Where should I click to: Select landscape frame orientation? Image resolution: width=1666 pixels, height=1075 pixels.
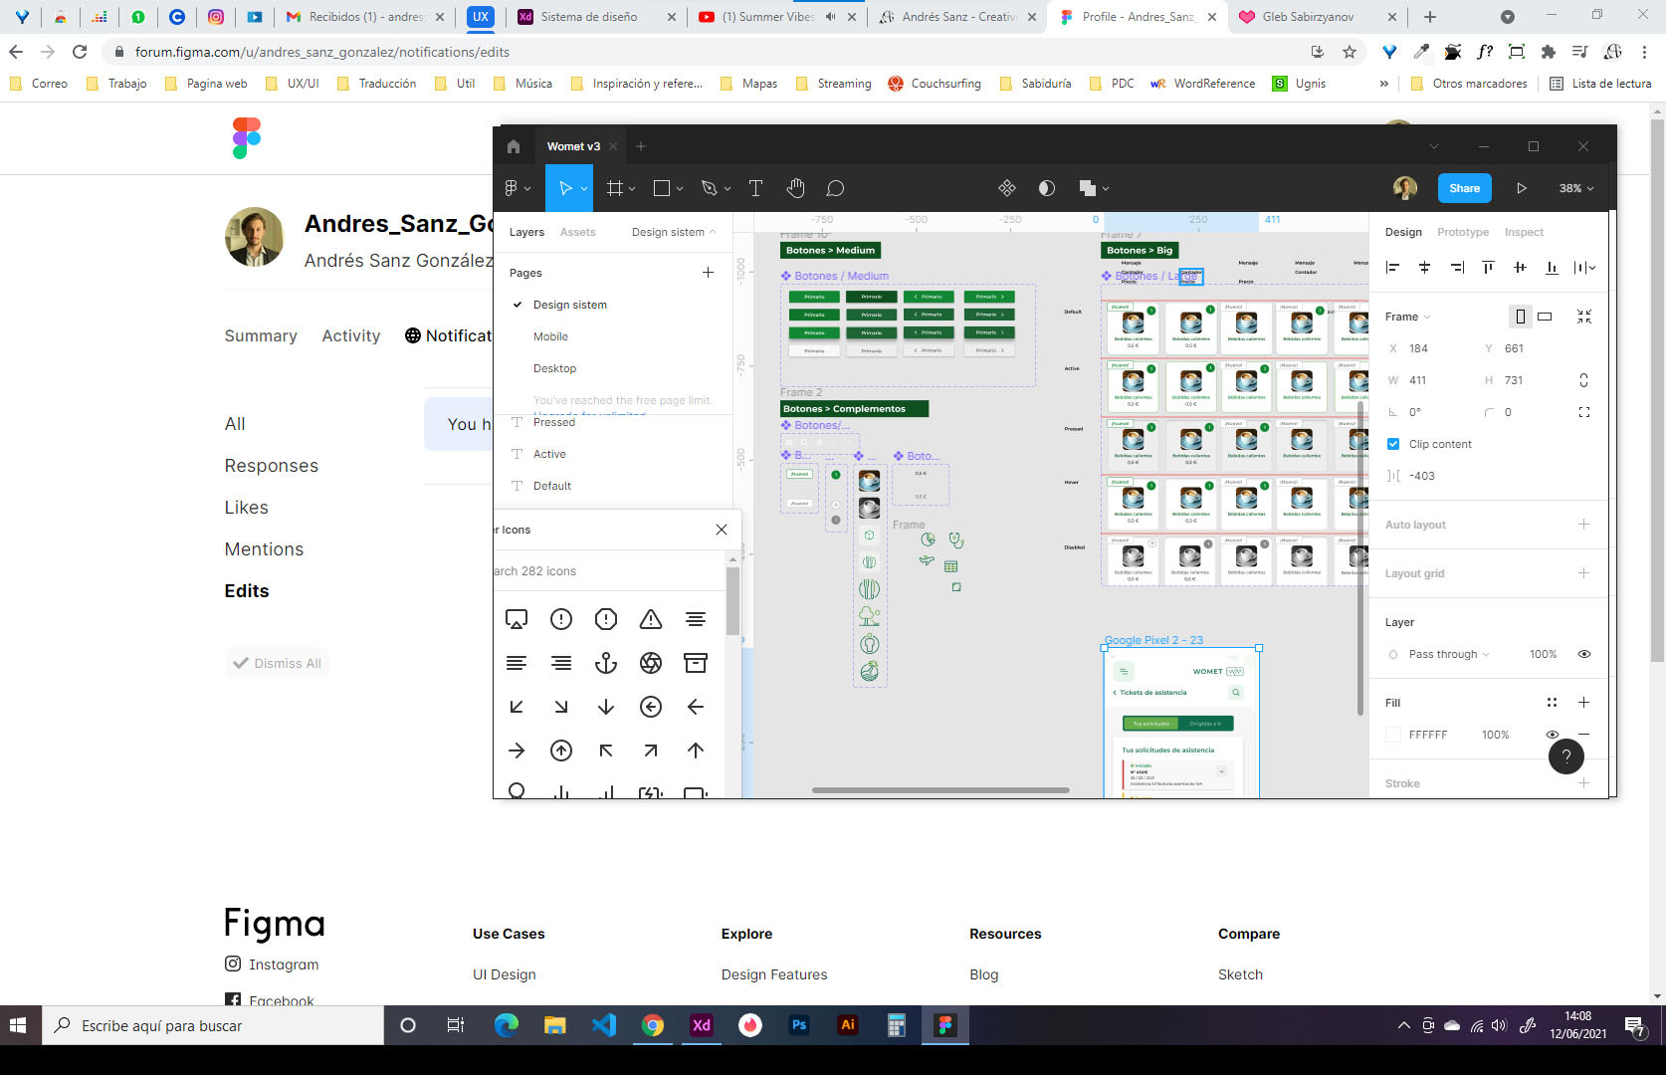1545,317
